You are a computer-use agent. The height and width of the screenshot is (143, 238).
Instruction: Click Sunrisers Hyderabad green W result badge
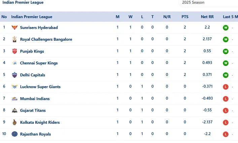pyautogui.click(x=226, y=28)
